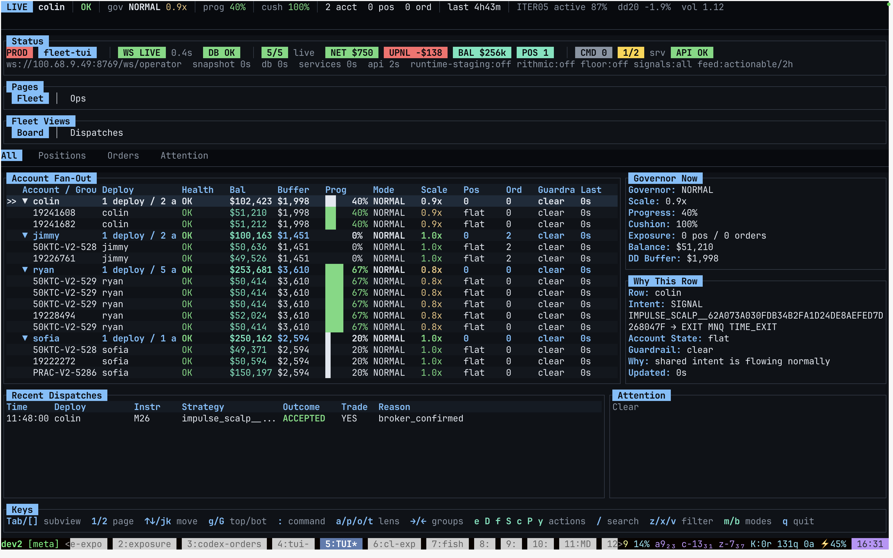893x558 pixels.
Task: Switch to tmux window 7:fish
Action: click(447, 544)
